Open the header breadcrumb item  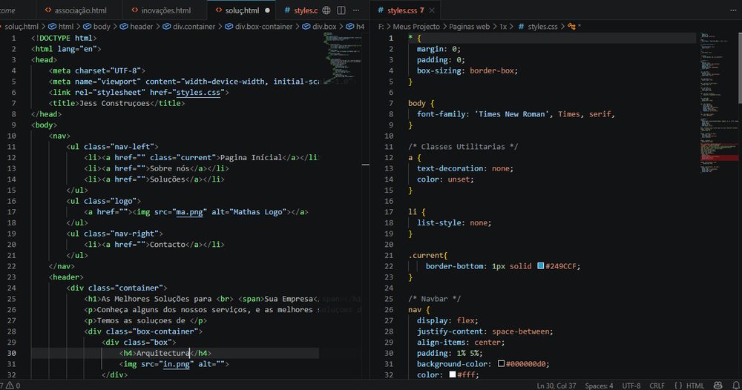coord(137,27)
